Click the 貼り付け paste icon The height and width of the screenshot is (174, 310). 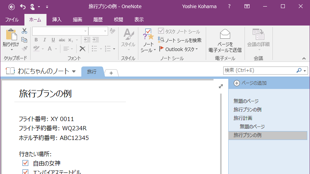click(x=11, y=34)
